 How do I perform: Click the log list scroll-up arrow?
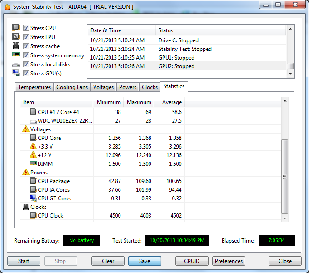click(290, 29)
